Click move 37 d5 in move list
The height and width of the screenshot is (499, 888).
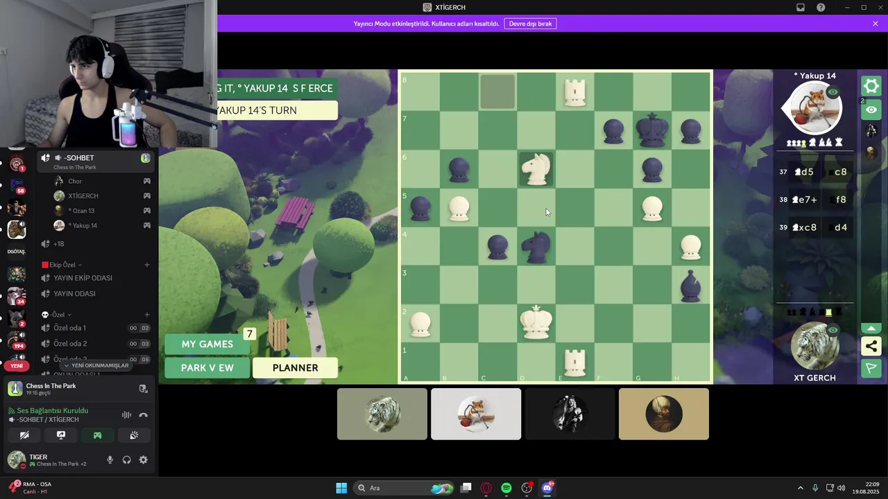(x=803, y=172)
